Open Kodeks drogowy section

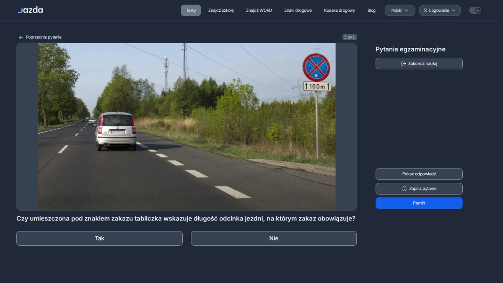(x=340, y=10)
